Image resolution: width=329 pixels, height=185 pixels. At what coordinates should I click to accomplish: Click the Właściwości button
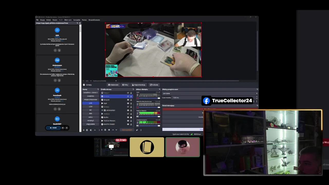click(x=113, y=85)
